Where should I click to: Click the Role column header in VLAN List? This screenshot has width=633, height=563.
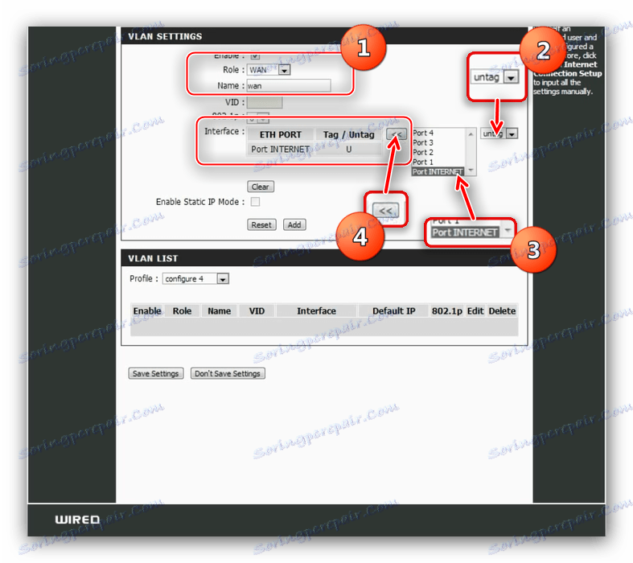coord(182,310)
